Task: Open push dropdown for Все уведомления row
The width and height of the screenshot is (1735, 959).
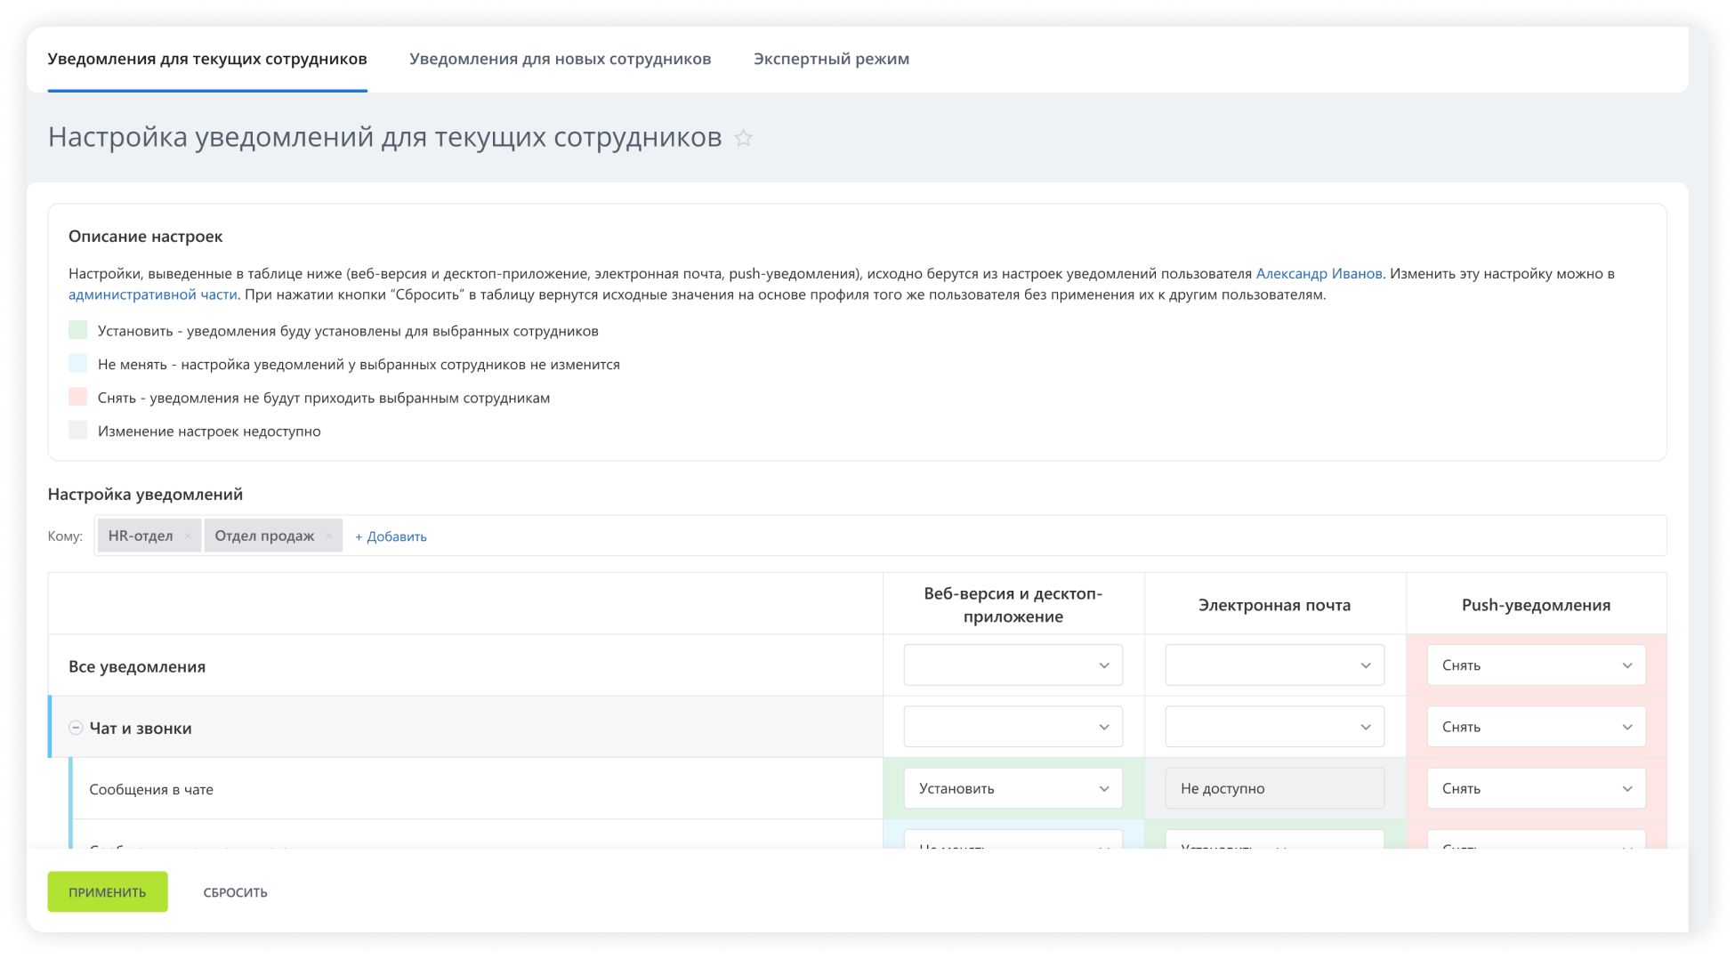Action: pyautogui.click(x=1536, y=665)
